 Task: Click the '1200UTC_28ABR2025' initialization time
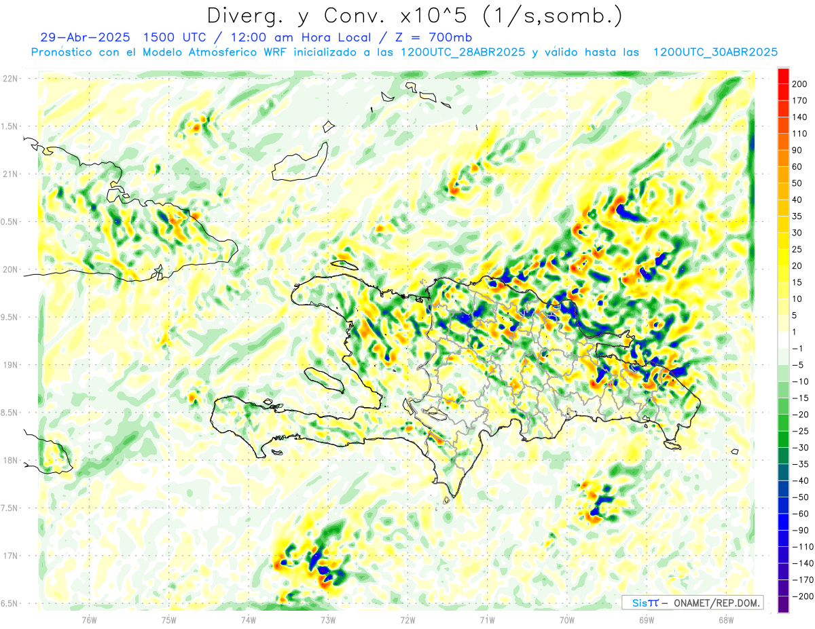click(463, 52)
